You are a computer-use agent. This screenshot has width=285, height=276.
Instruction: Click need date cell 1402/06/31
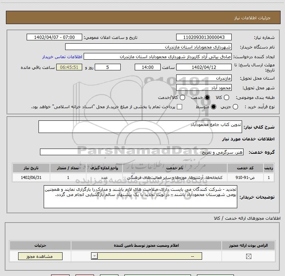tap(31, 177)
